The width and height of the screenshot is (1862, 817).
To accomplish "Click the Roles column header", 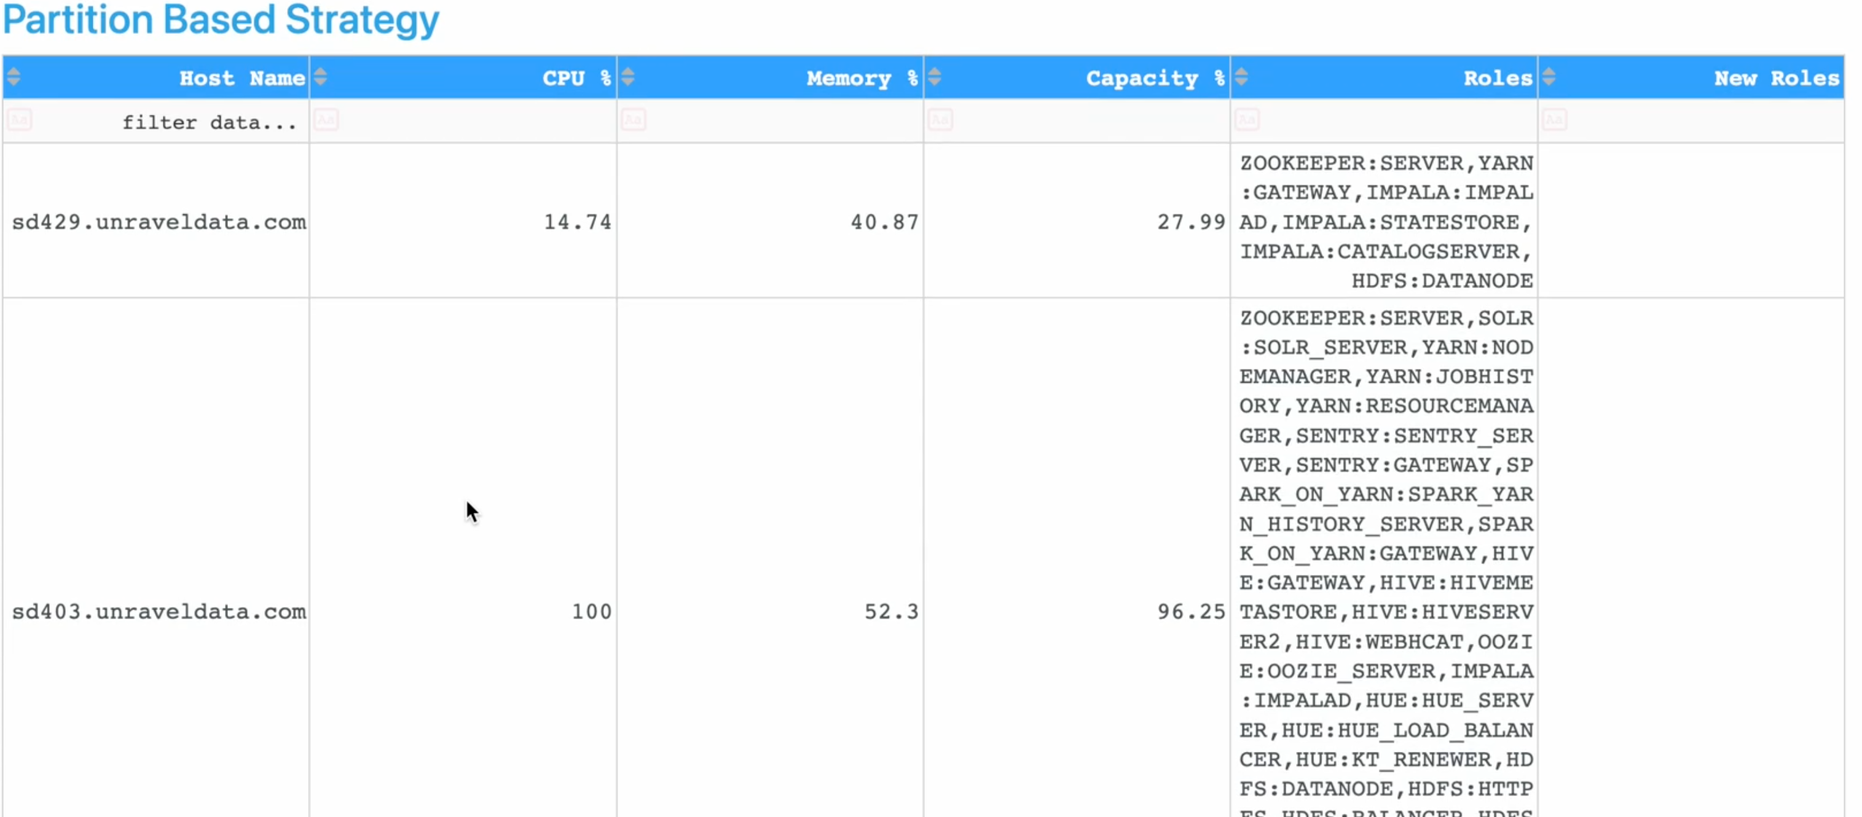I will point(1385,77).
